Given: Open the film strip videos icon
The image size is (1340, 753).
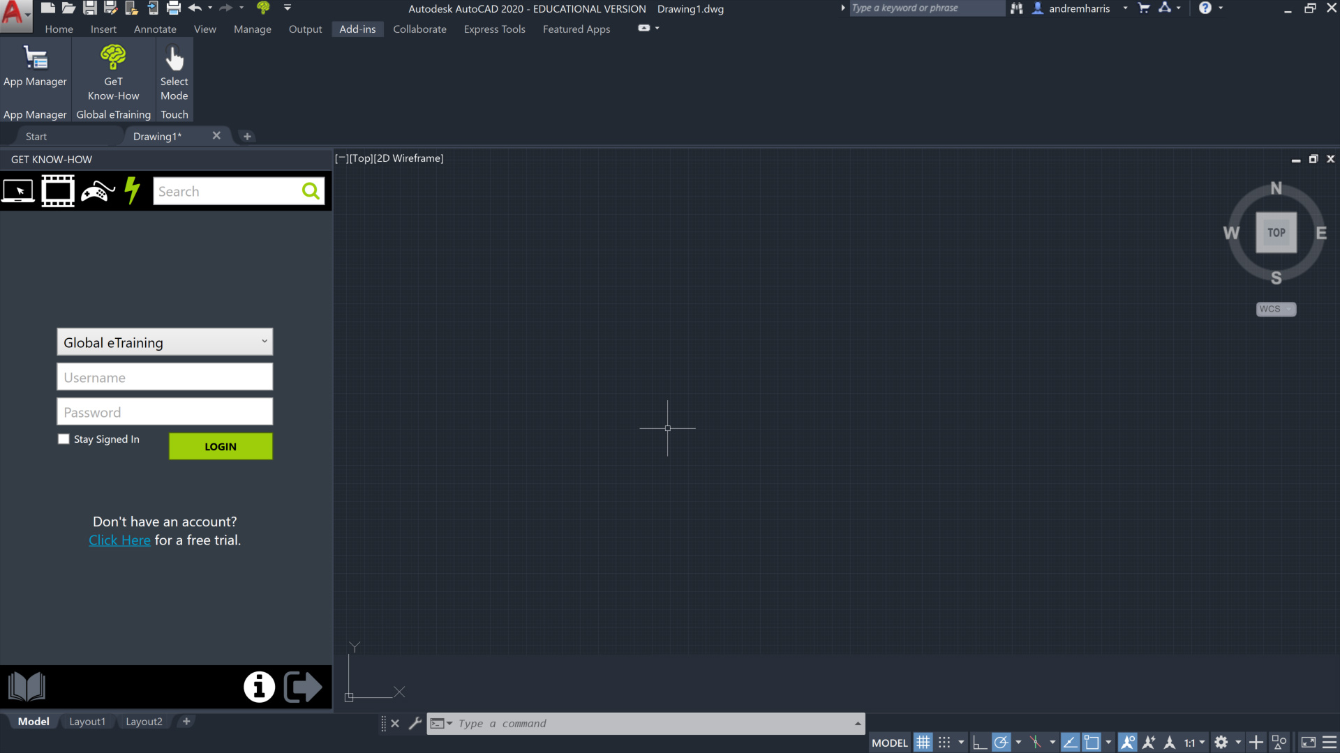Looking at the screenshot, I should click(x=58, y=191).
